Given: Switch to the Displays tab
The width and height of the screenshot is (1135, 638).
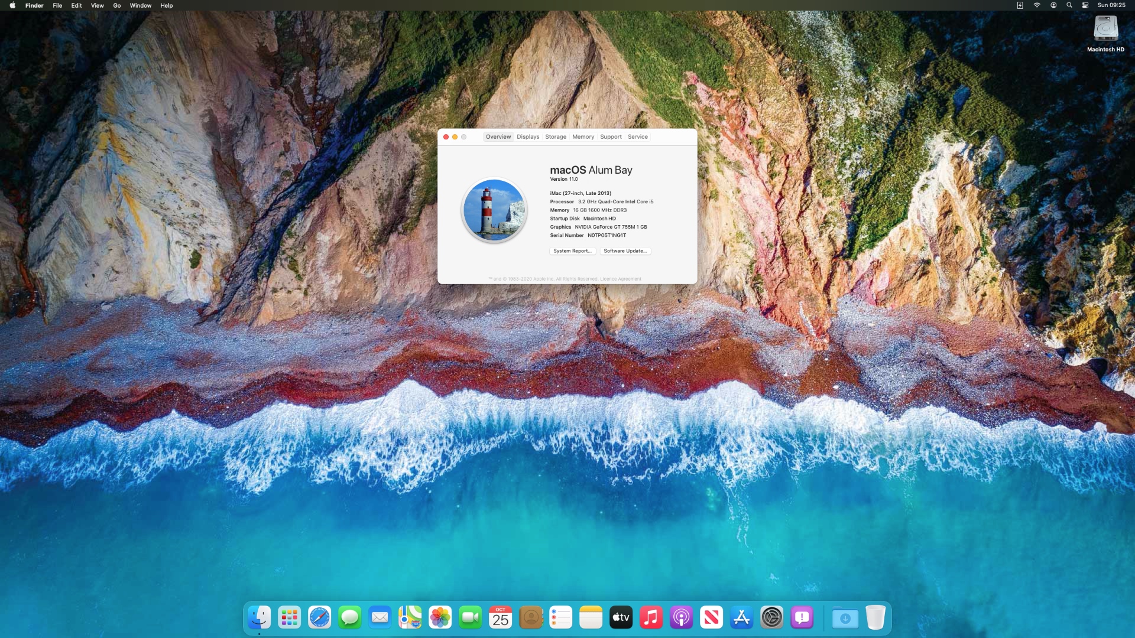Looking at the screenshot, I should click(528, 136).
